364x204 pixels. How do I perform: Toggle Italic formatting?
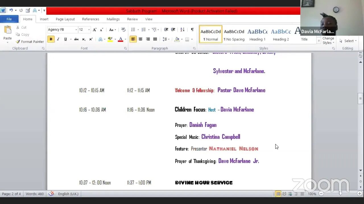58,39
